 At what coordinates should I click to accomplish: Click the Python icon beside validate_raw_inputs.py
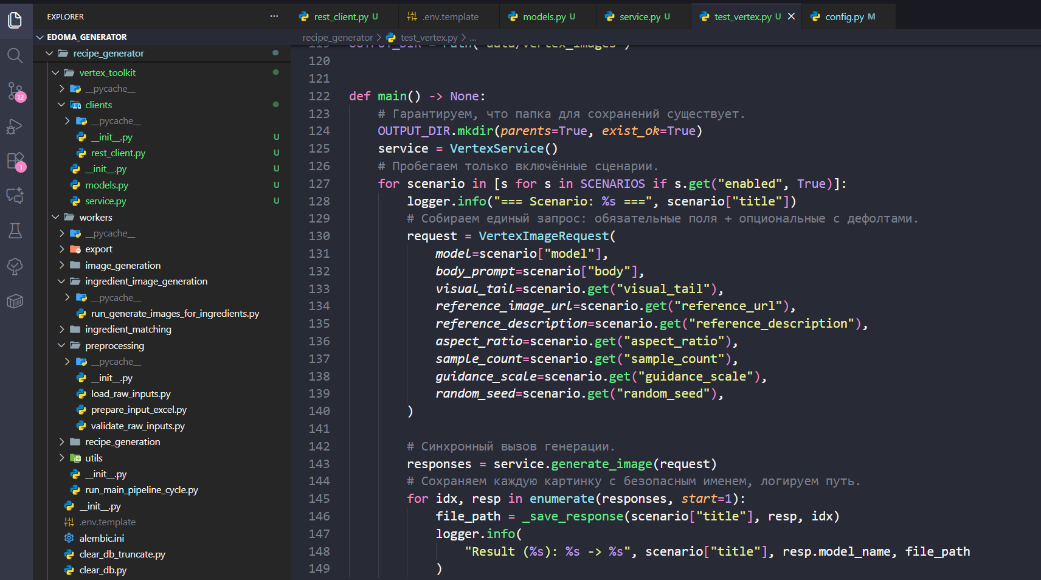81,426
